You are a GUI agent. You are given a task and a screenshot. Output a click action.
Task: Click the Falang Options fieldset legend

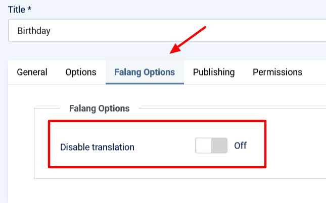[99, 108]
